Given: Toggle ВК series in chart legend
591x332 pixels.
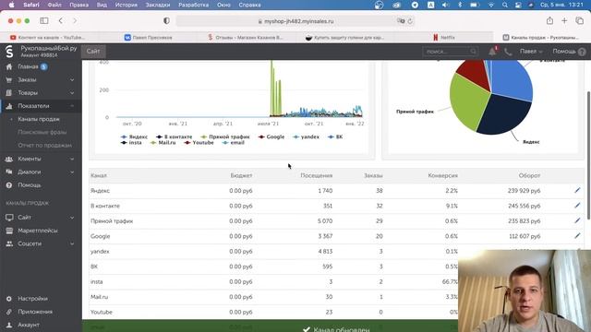Looking at the screenshot, I should [x=335, y=137].
